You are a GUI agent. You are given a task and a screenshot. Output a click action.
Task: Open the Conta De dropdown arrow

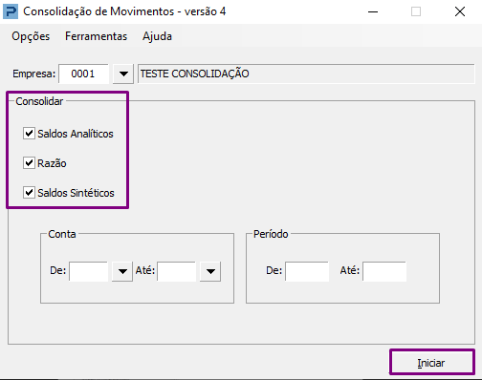(x=122, y=271)
